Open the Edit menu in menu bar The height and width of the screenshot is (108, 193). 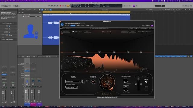tap(14, 1)
